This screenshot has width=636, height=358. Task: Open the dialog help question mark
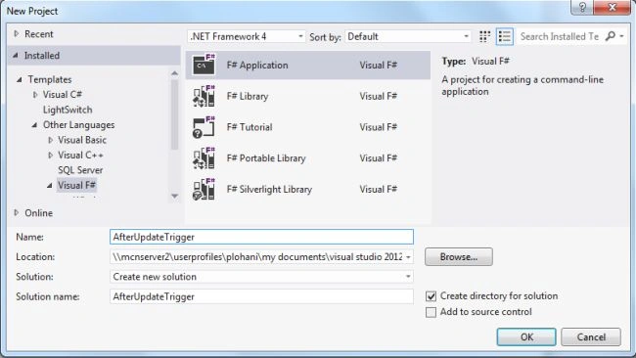click(582, 7)
